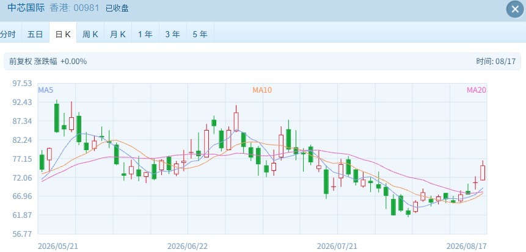526x252 pixels.
Task: Click the 2026/07/21 date label
Action: (x=337, y=247)
